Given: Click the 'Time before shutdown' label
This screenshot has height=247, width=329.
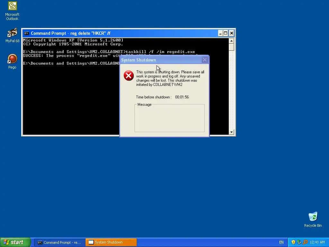Looking at the screenshot, I should 154,97.
